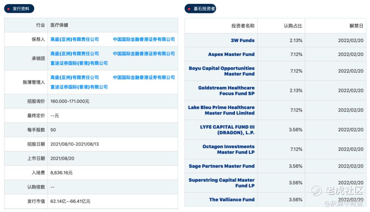Image resolution: width=370 pixels, height=212 pixels.
Task: Click 2022/02/20 in the 3W Funds row
Action: click(351, 40)
